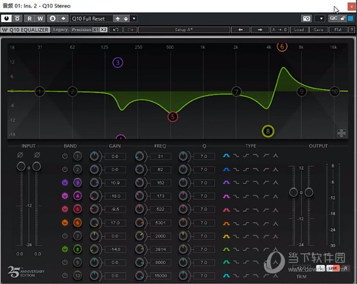Select the X1 precision option
357x284 pixels.
pos(96,30)
